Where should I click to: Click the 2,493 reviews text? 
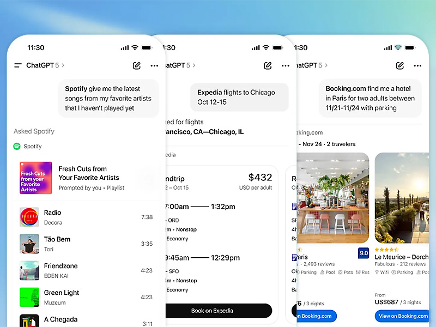[x=319, y=264]
